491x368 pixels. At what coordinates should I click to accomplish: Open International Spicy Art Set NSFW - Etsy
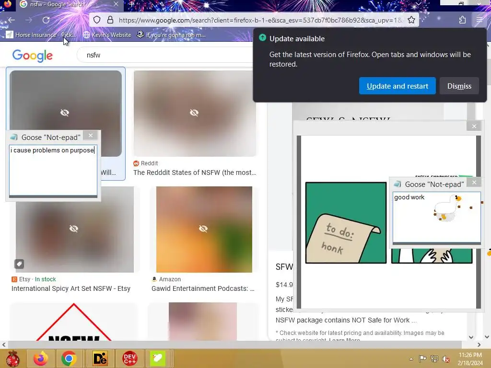click(x=71, y=288)
